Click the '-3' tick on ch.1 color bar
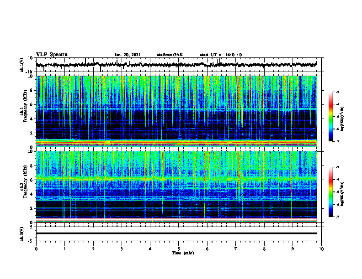The image size is (362, 279). tap(337, 92)
